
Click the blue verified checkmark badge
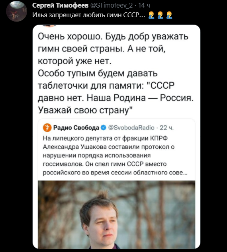click(x=104, y=128)
